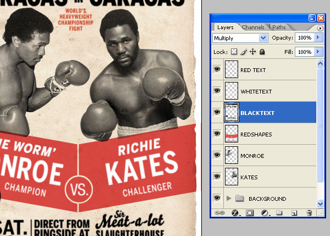Open the Layers panel options menu
The image size is (330, 236).
pos(320,28)
